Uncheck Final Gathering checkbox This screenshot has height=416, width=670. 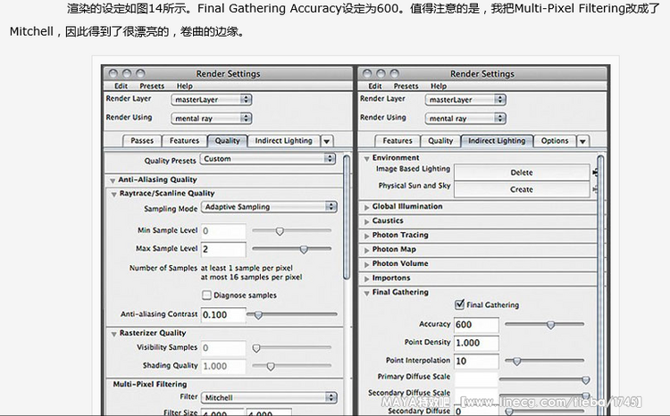click(x=459, y=304)
